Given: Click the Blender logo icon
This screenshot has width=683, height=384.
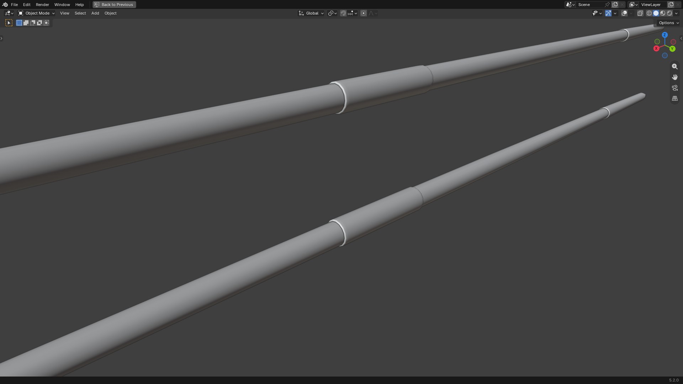Looking at the screenshot, I should [x=5, y=5].
